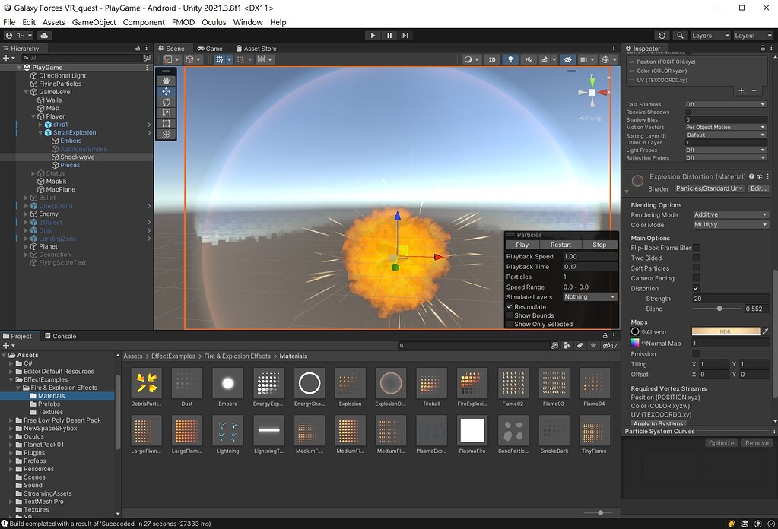This screenshot has width=778, height=529.
Task: Click Optimize in Particle System Curves
Action: [721, 443]
